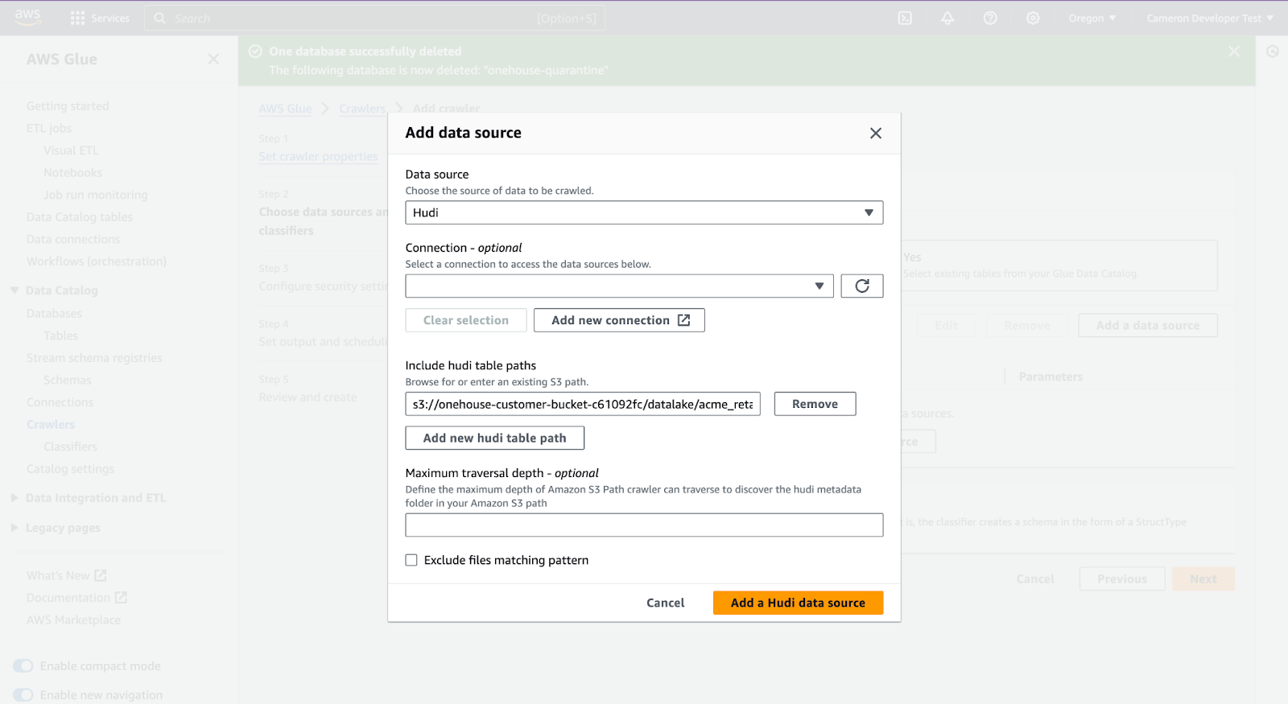Image resolution: width=1288 pixels, height=704 pixels.
Task: Click the external link icon beside Documentation
Action: coord(121,597)
